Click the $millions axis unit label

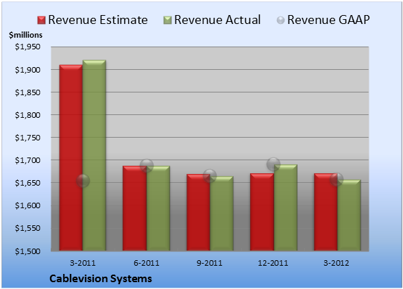click(26, 35)
